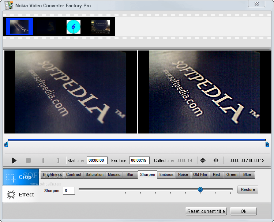274x222 pixels.
Task: Play the video preview
Action: click(x=14, y=160)
